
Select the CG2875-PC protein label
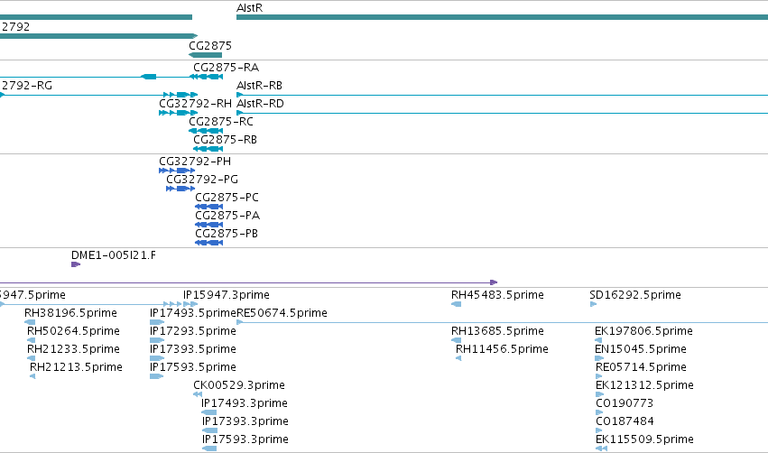(227, 198)
